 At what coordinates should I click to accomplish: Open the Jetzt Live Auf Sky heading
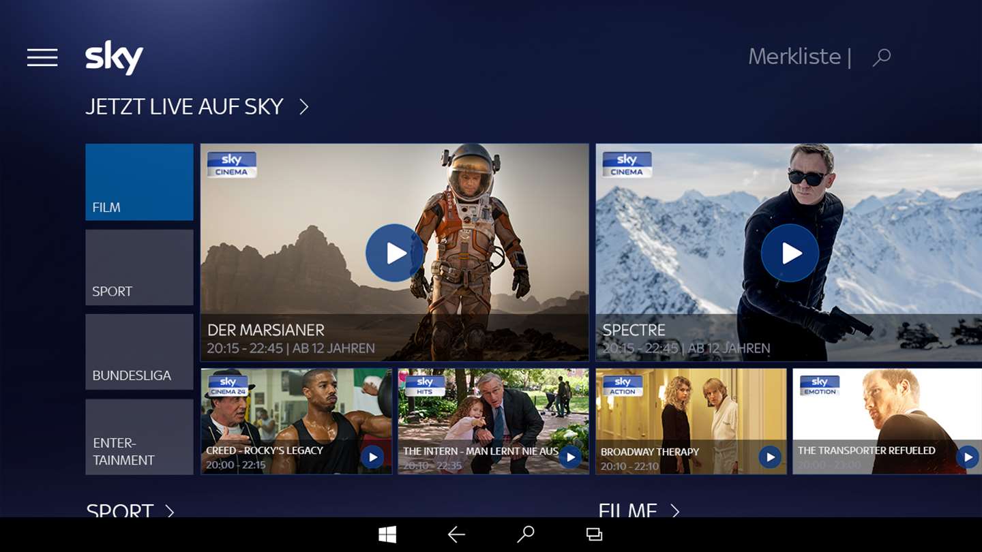pyautogui.click(x=184, y=107)
